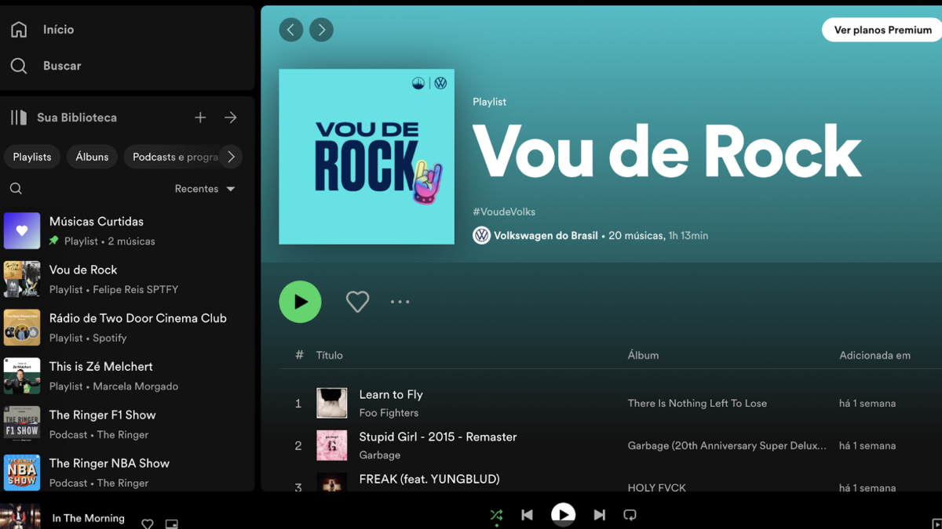The width and height of the screenshot is (942, 529).
Task: Open This is Zé Melchert playlist
Action: coord(129,376)
